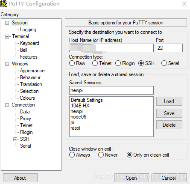The image size is (190, 184).
Task: Select newpi in the sessions list
Action: (76, 111)
